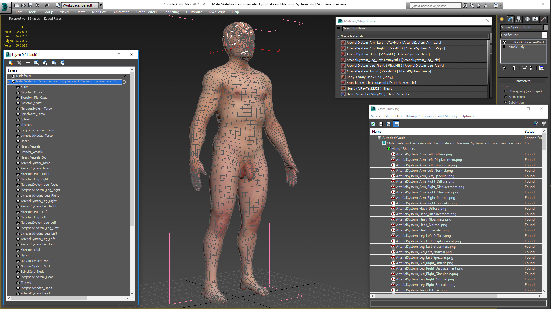Expand the Editable Poly stack entry
Image resolution: width=551 pixels, height=309 pixels.
pos(504,47)
